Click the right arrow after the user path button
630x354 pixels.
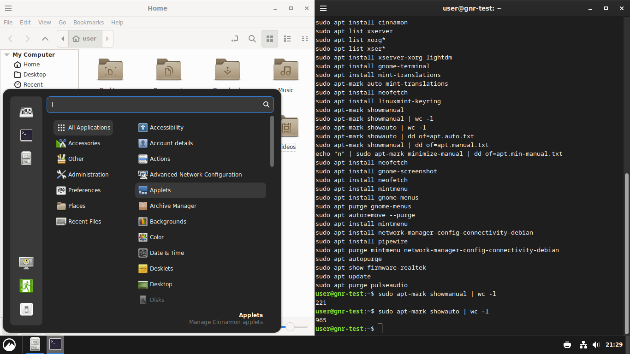[x=107, y=39]
